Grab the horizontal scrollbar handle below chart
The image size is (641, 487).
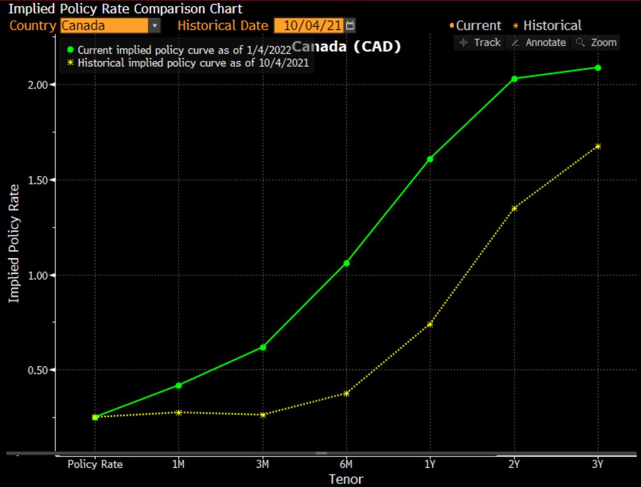click(x=321, y=453)
